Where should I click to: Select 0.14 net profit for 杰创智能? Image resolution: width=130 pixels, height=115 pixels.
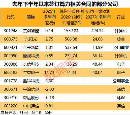point(49,31)
